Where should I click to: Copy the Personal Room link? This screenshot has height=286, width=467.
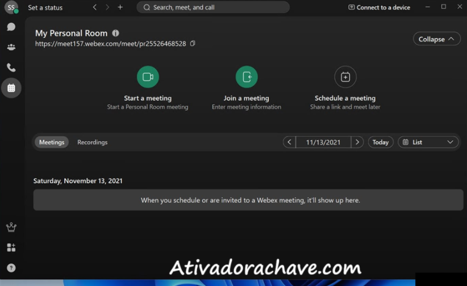[193, 44]
